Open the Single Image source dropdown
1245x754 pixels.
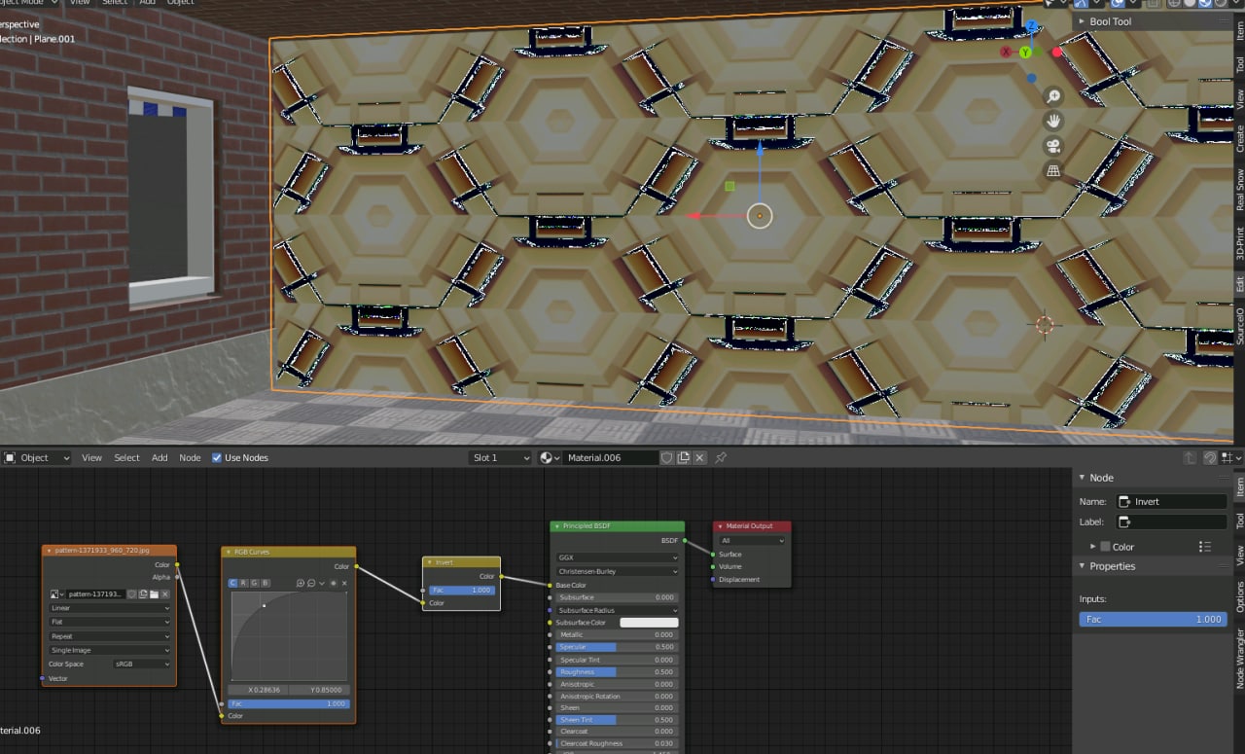[110, 650]
